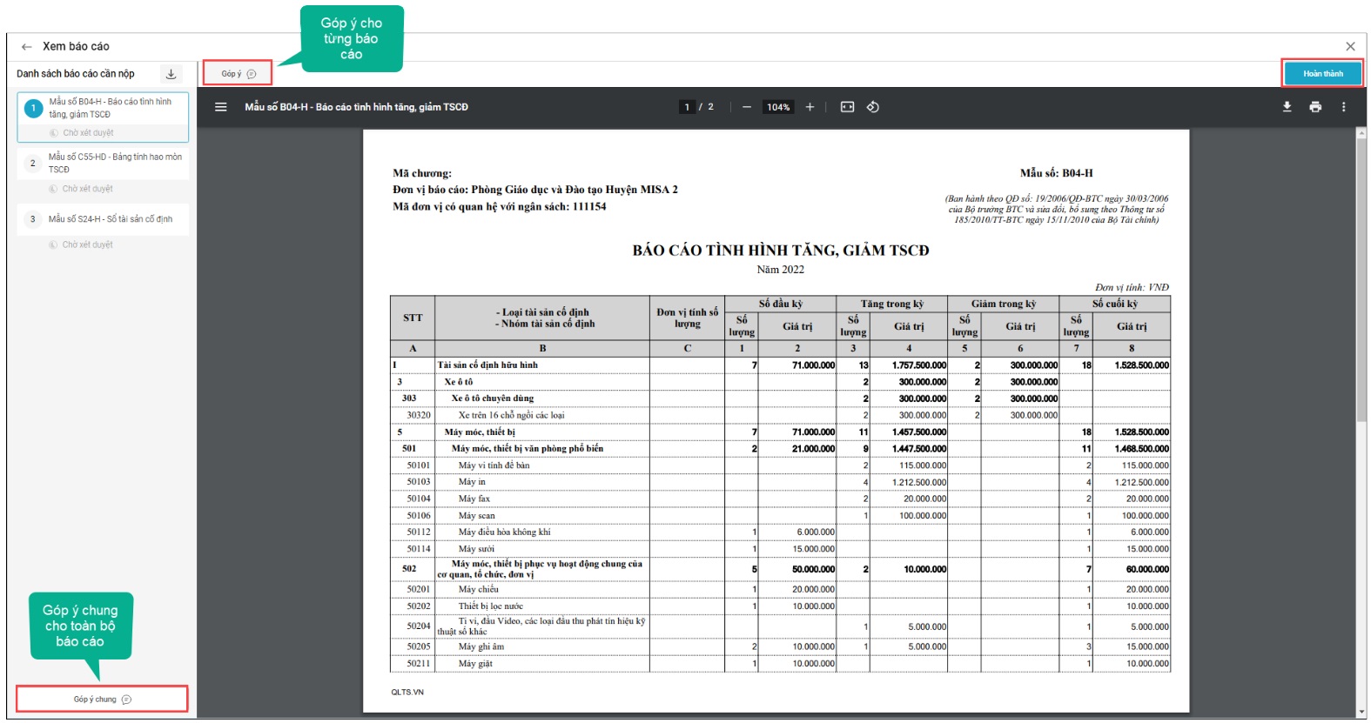Click the page number input field

tap(687, 107)
